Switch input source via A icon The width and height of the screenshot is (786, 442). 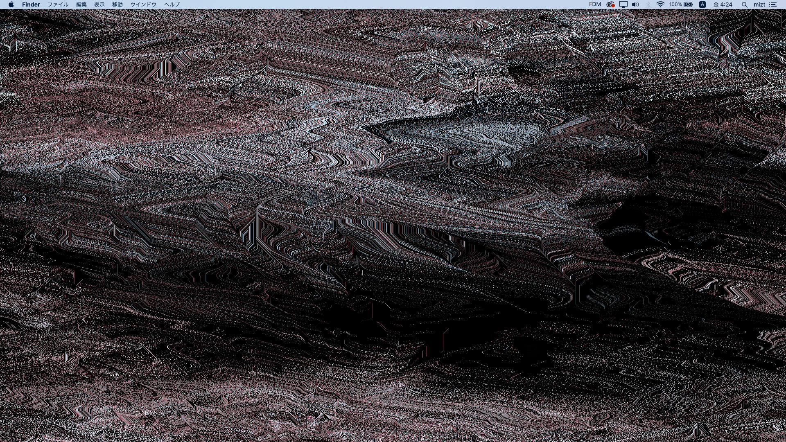click(702, 5)
